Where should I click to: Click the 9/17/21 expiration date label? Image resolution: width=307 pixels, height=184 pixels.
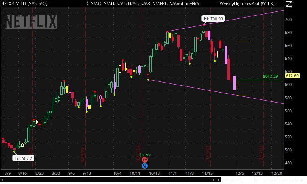83,155
